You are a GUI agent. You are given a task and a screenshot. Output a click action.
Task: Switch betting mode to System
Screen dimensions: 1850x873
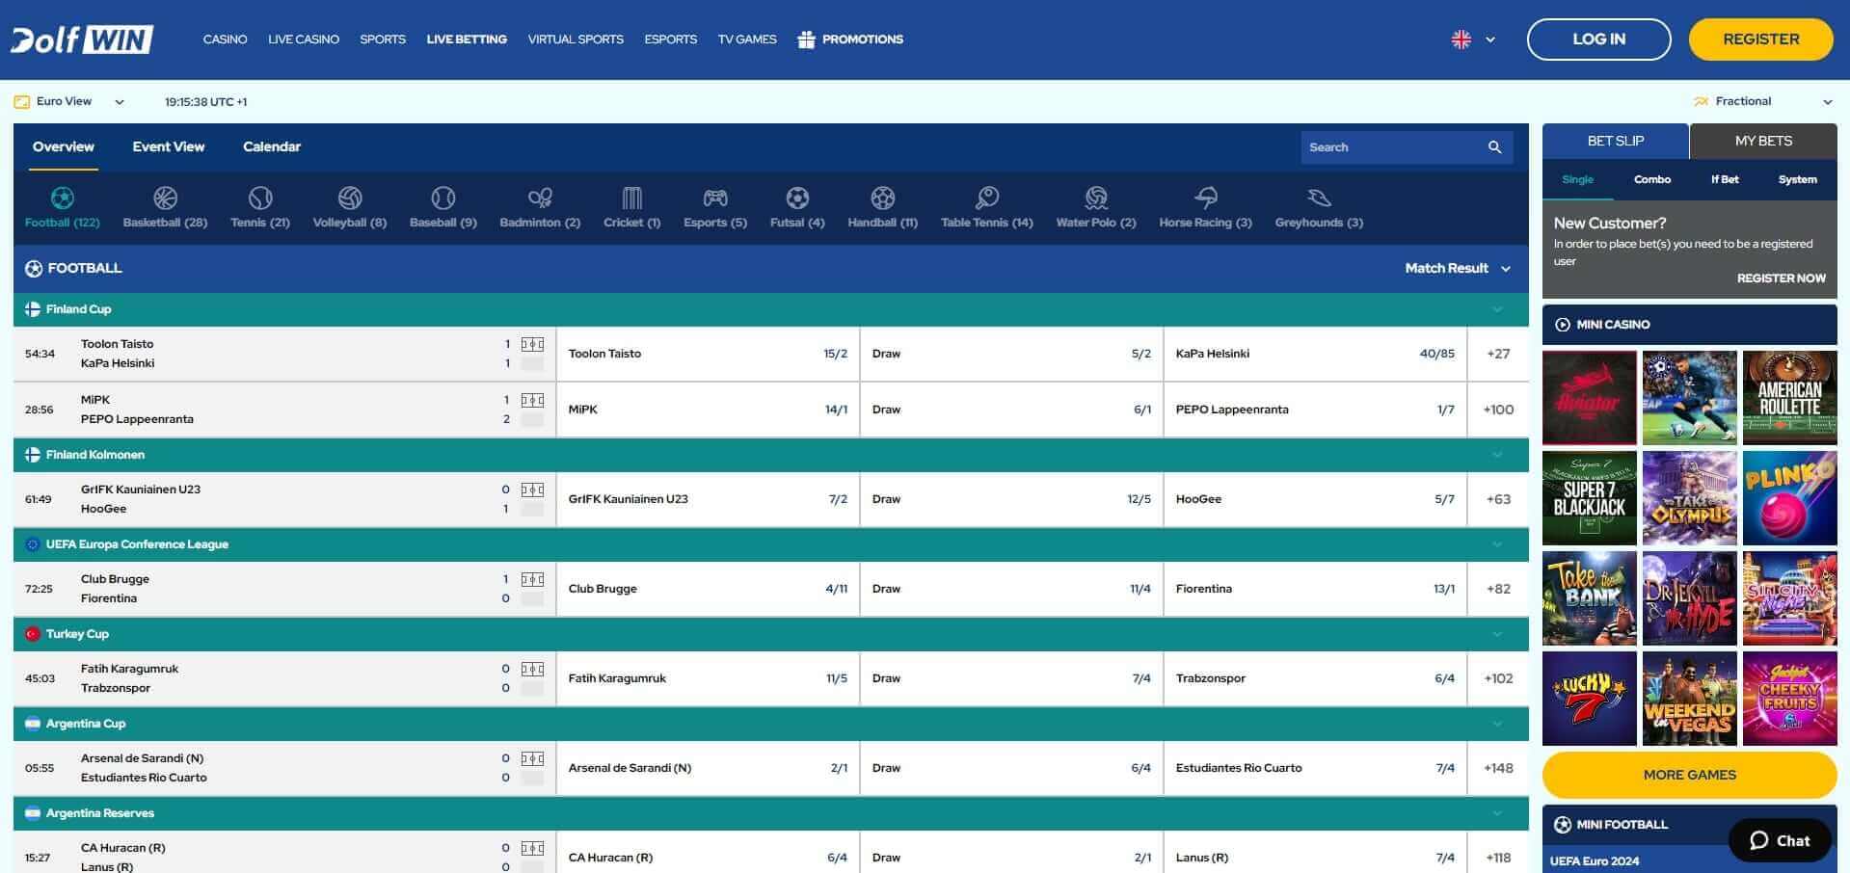coord(1797,179)
